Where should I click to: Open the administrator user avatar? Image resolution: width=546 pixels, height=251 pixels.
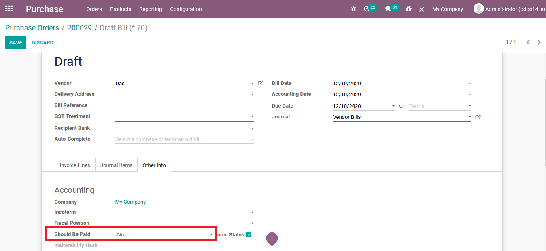(479, 8)
